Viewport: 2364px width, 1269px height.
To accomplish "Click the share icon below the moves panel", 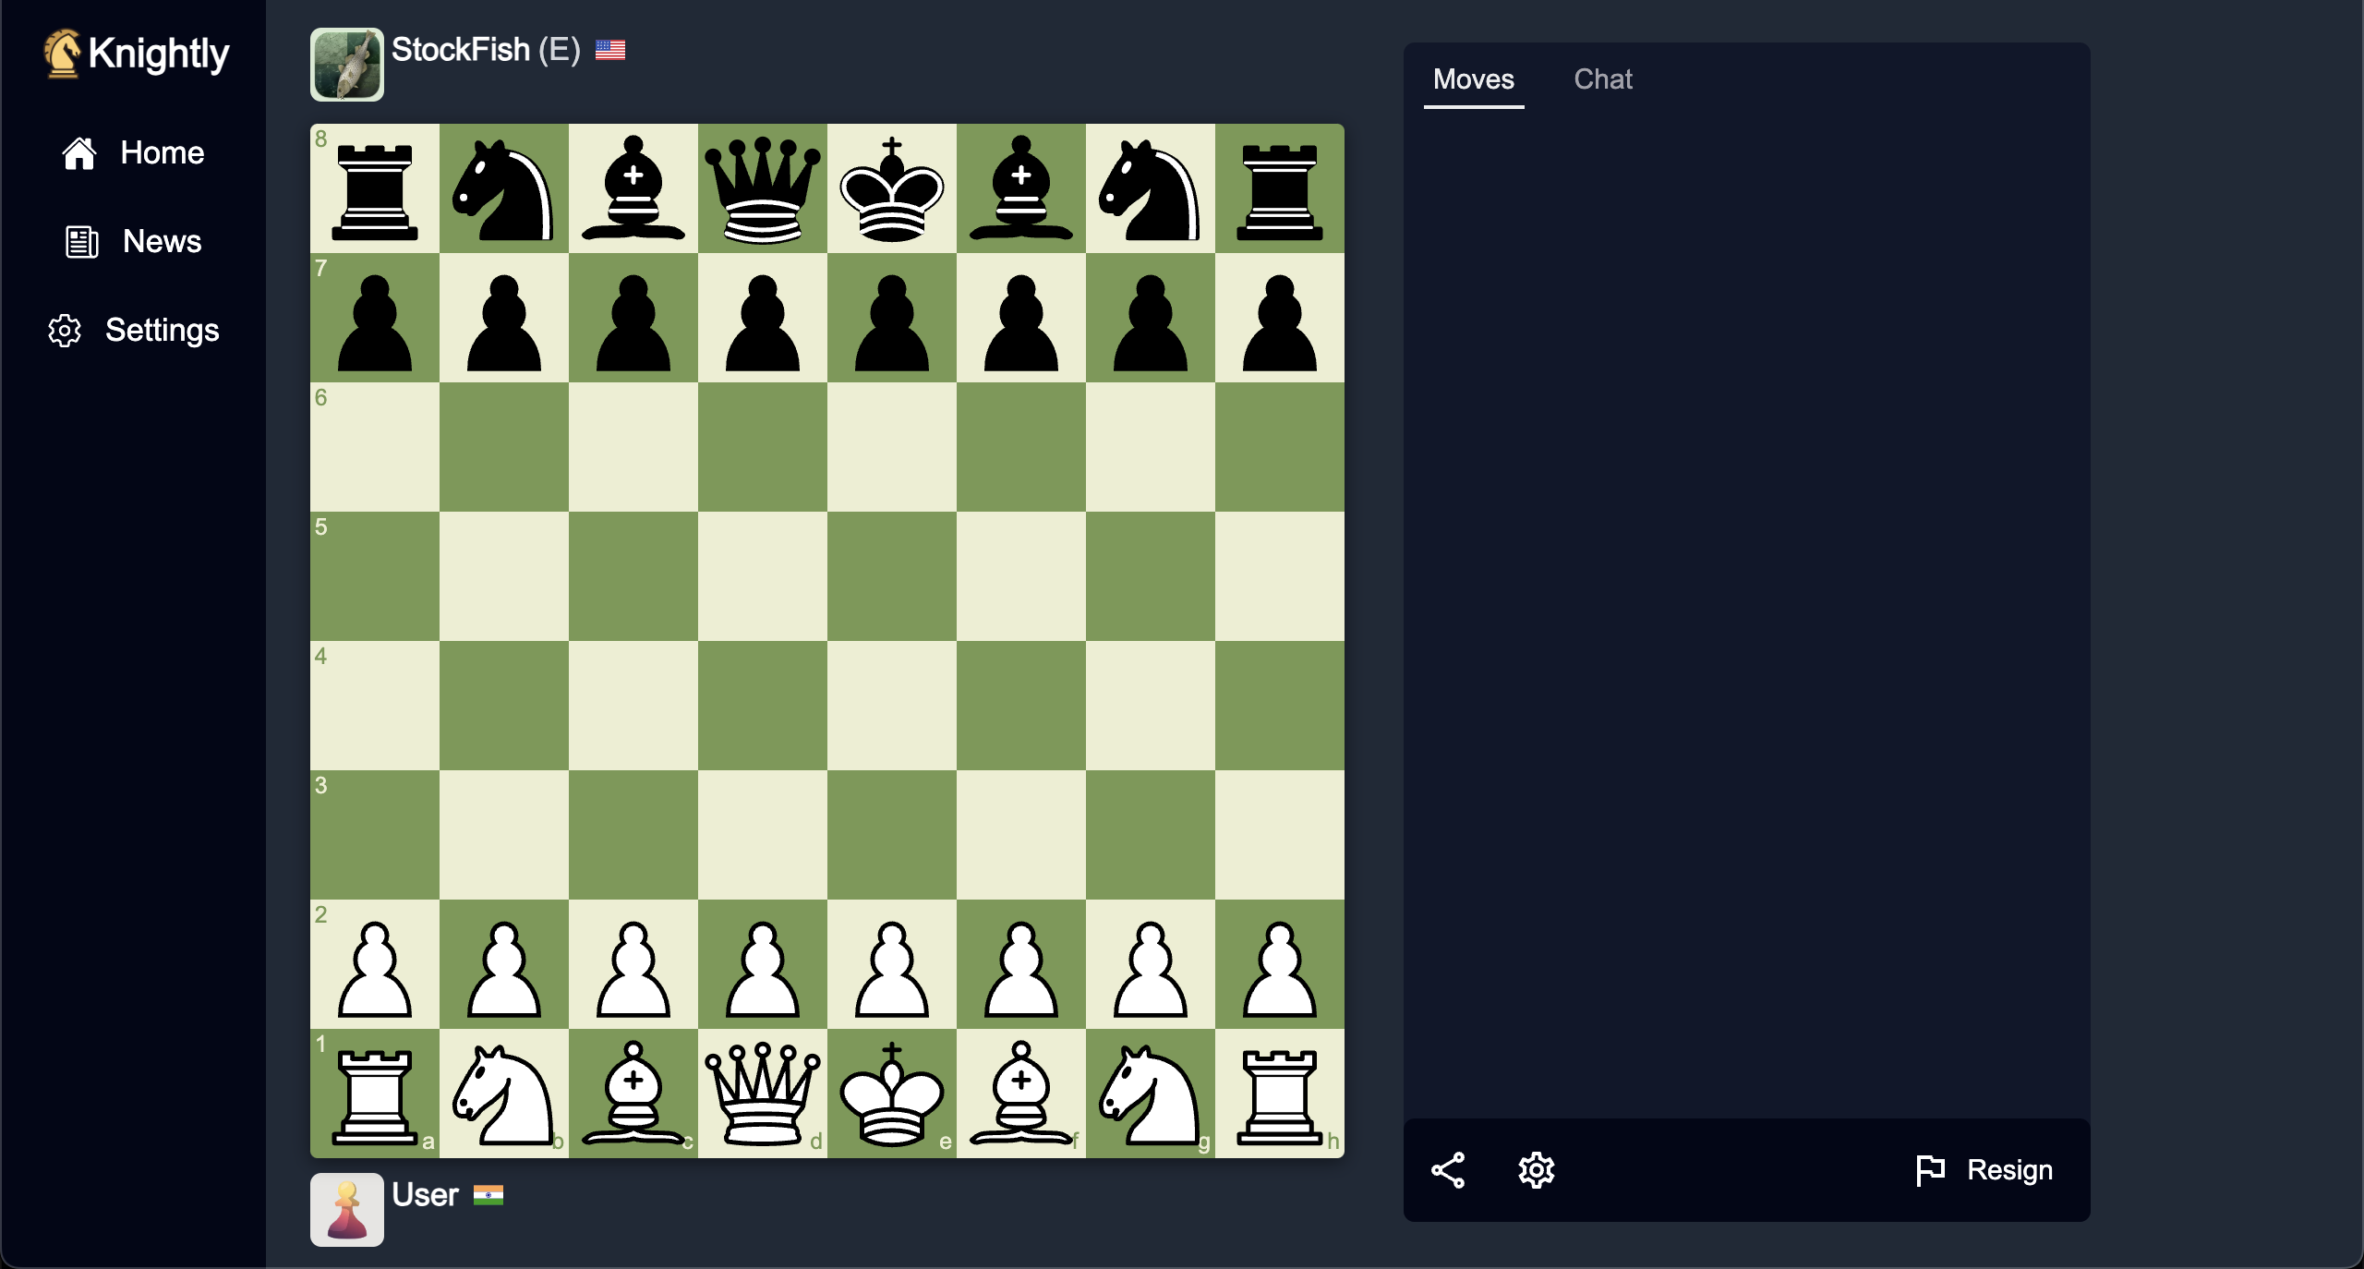I will [1447, 1170].
